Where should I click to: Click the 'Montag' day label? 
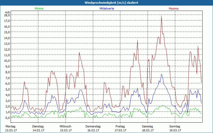(x=10, y=127)
